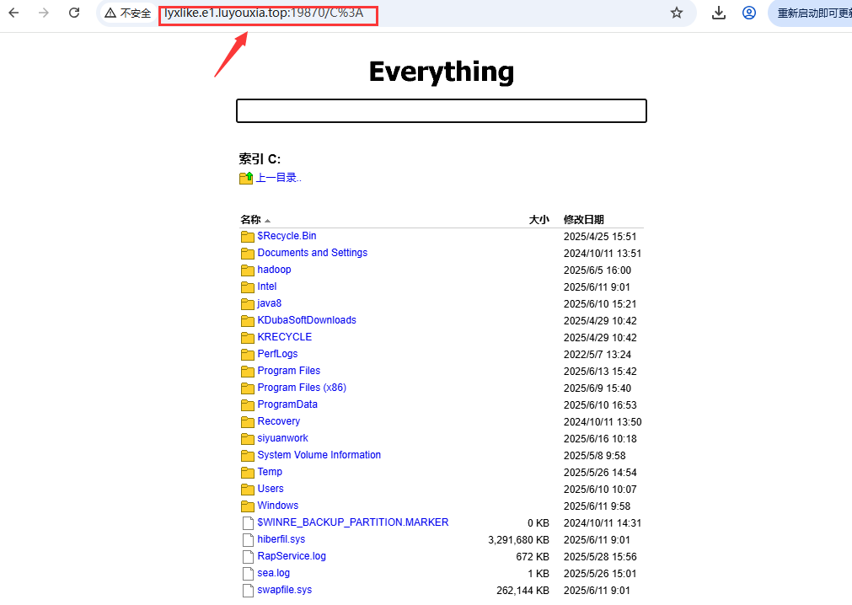Click the up-folder icon
Screen dimensions: 852x605
click(x=246, y=178)
